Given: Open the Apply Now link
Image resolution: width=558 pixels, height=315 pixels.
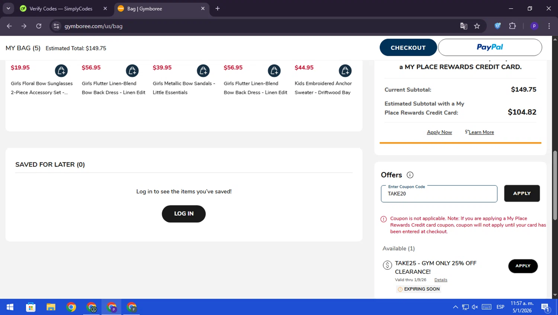Looking at the screenshot, I should coord(439,132).
